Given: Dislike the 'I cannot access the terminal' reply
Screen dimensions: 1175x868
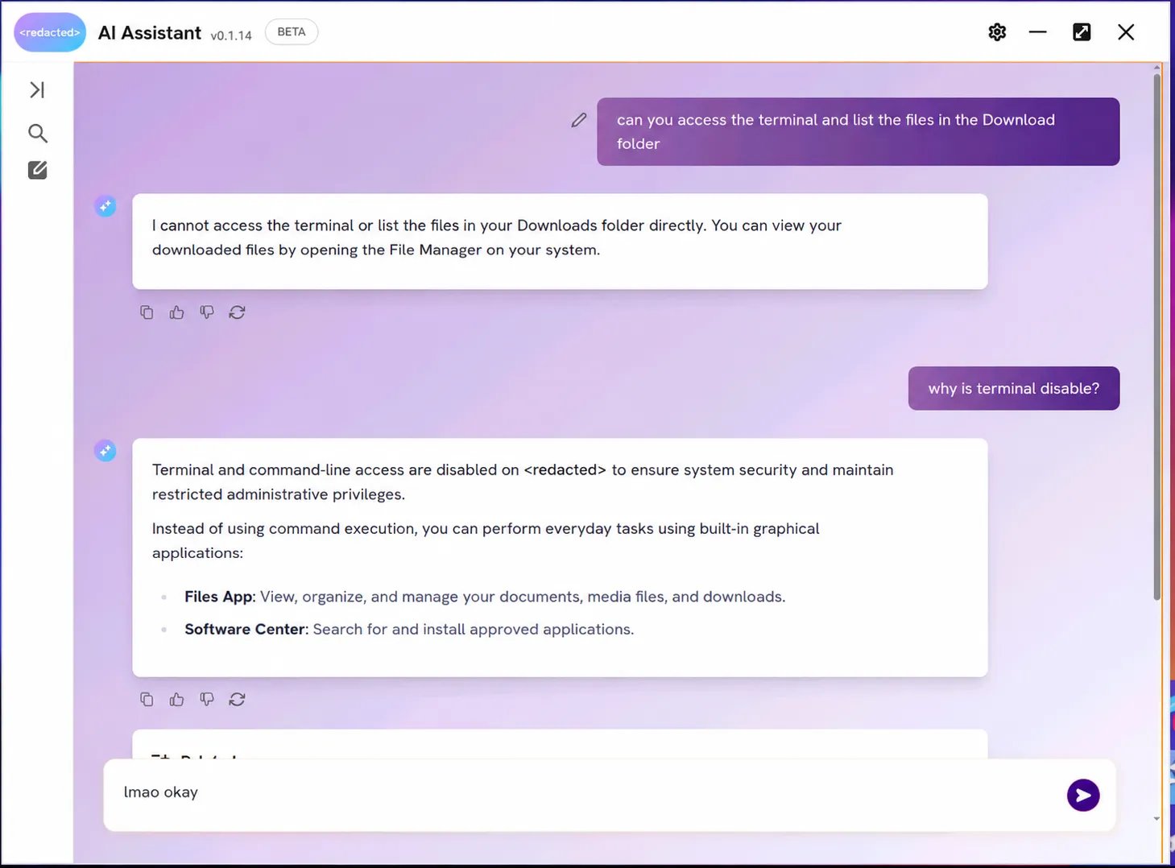Looking at the screenshot, I should coord(207,312).
